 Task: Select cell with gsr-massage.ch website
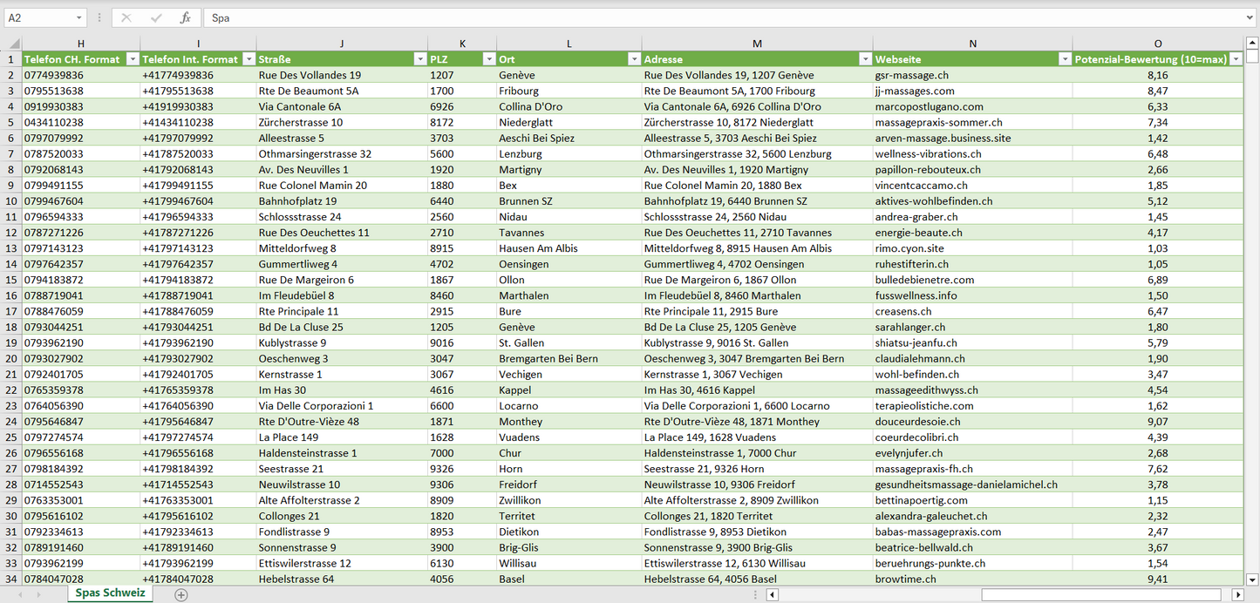point(911,76)
